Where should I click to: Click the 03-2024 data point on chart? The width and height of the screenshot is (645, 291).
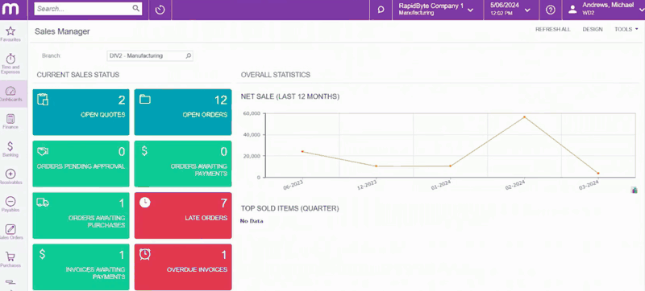(598, 174)
